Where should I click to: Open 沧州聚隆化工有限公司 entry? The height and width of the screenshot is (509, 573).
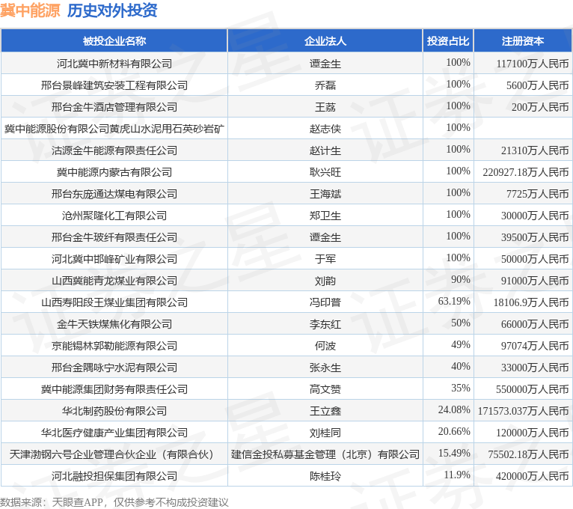click(x=114, y=216)
